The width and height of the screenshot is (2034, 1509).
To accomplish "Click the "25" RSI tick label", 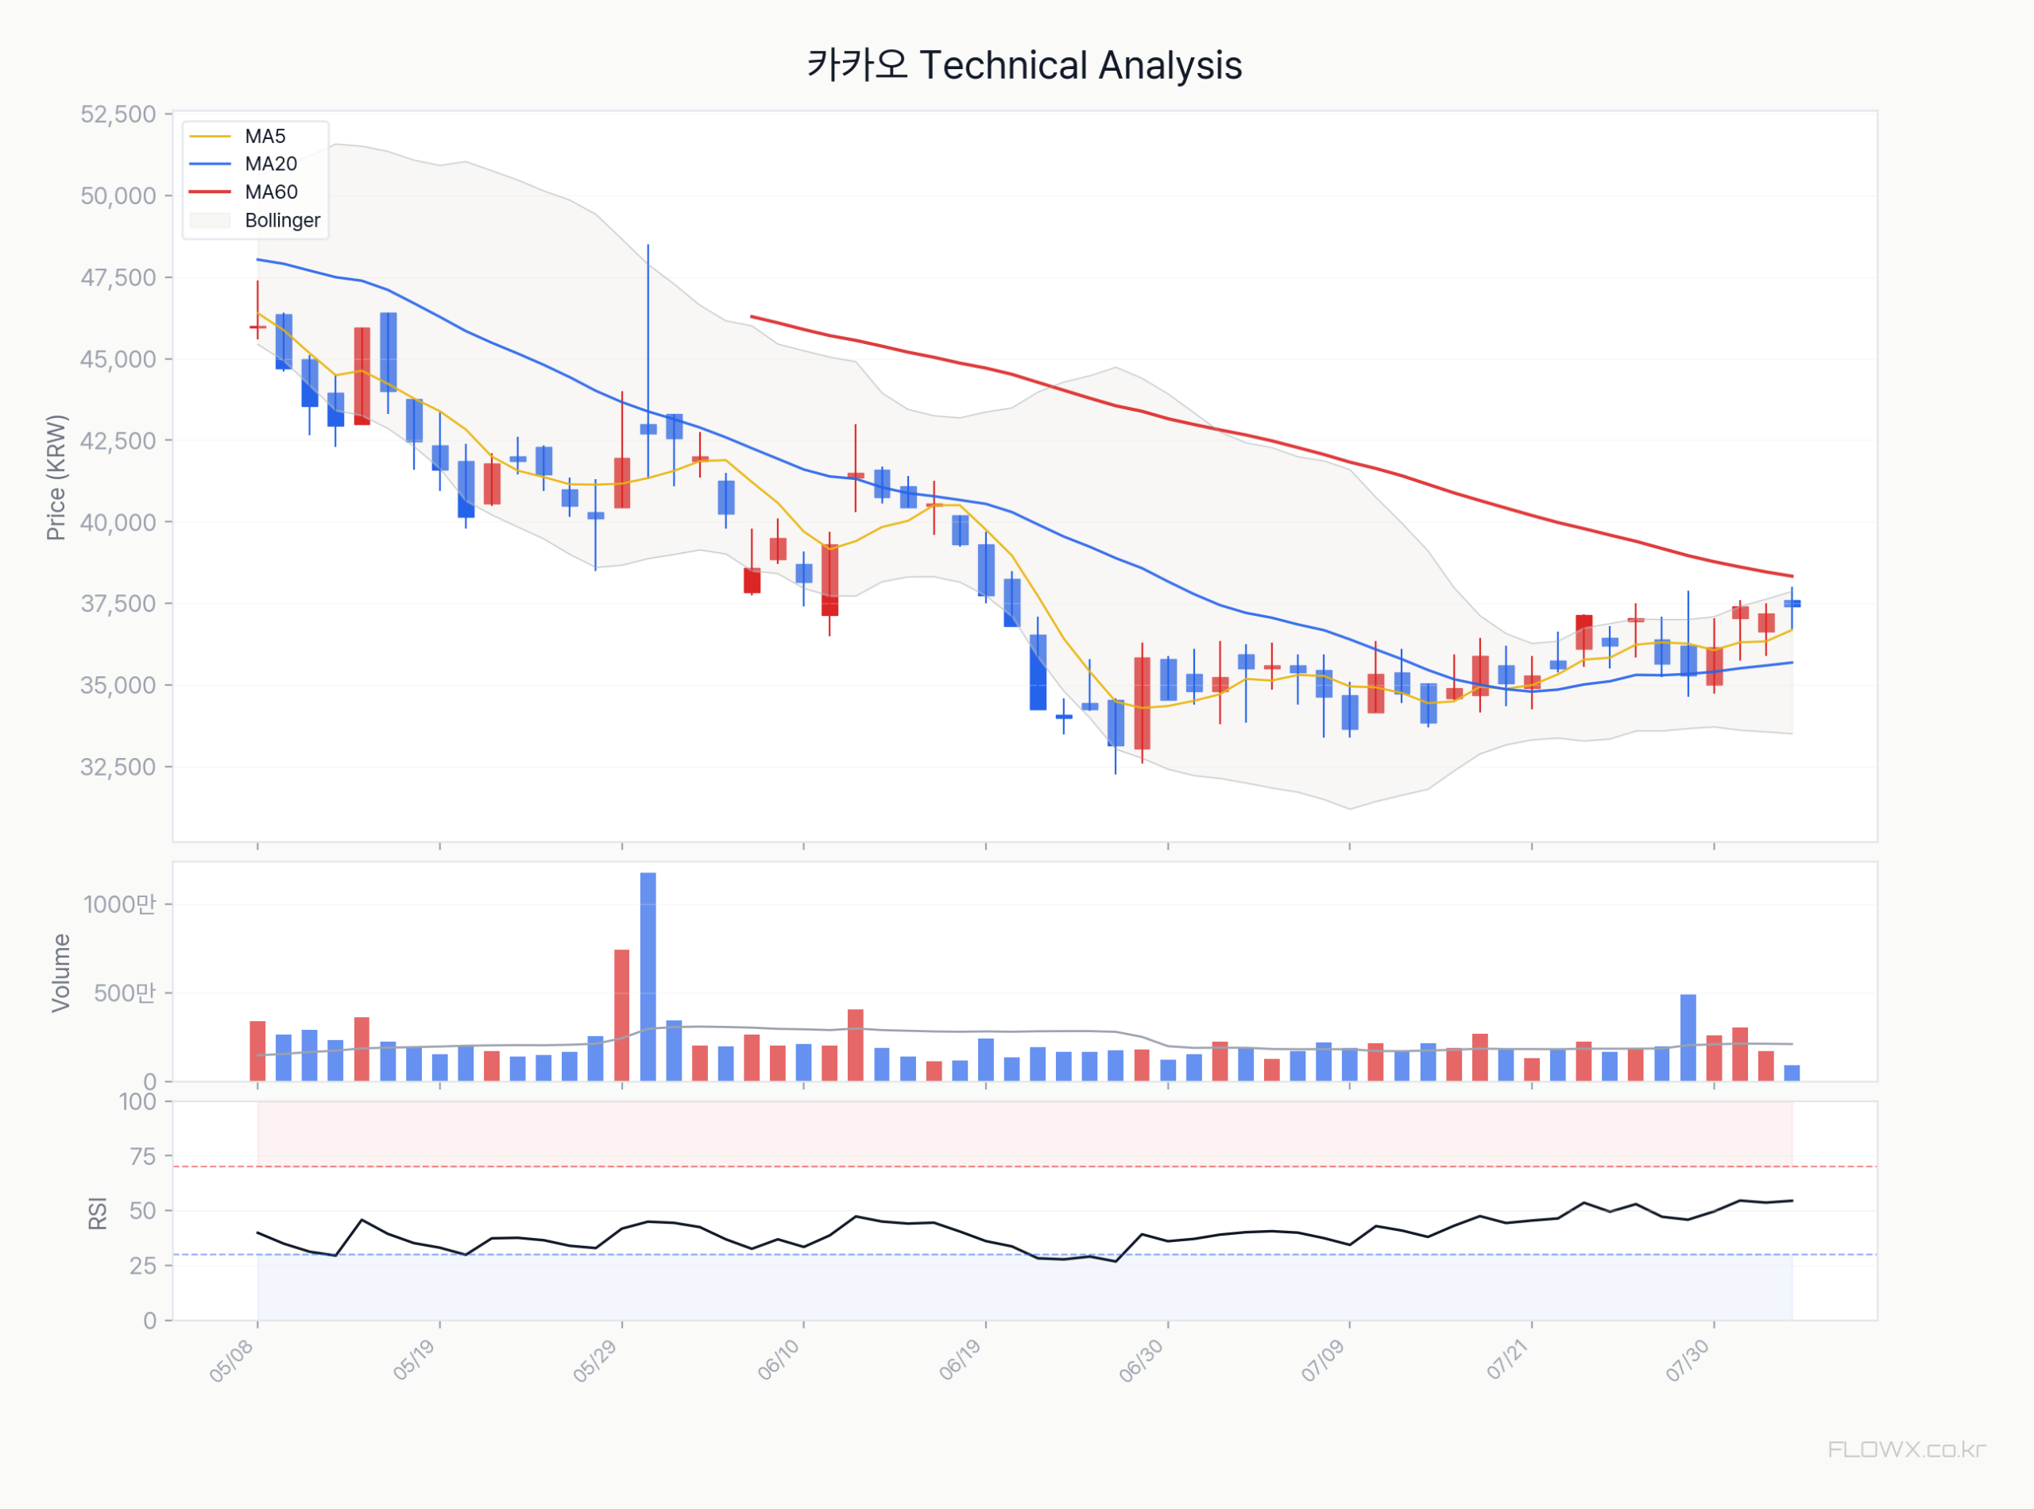I will (x=143, y=1266).
